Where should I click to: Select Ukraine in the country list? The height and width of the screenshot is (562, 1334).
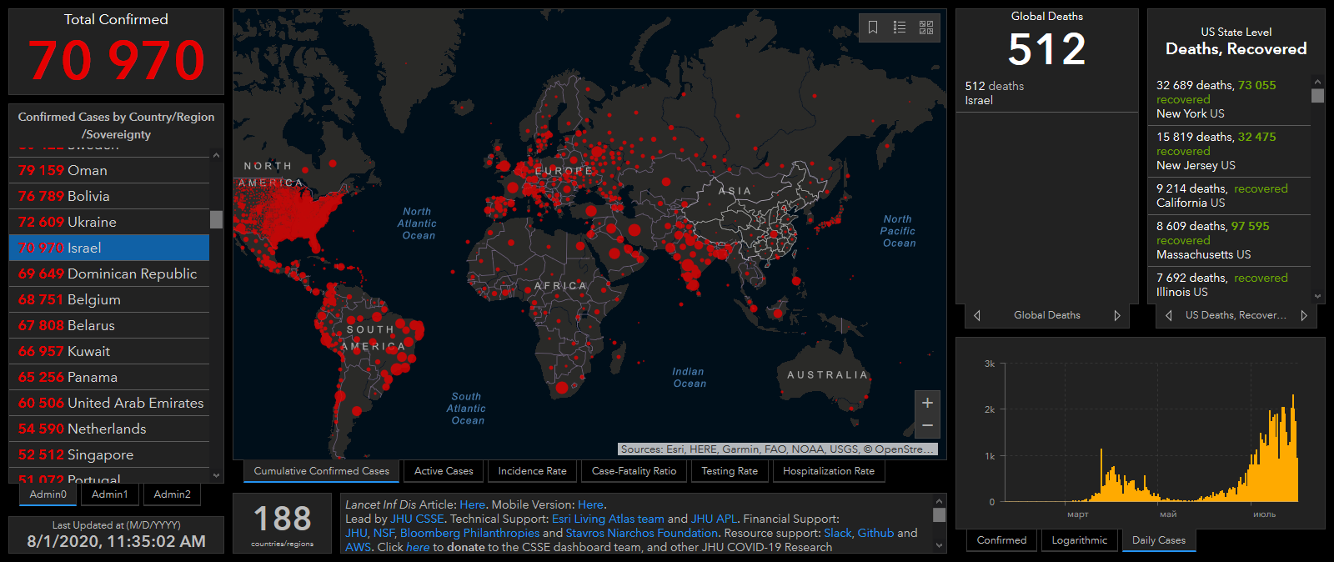point(109,222)
